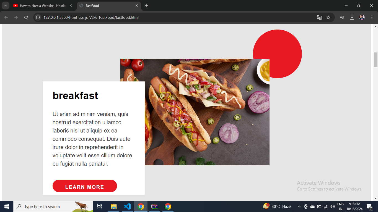Viewport: 378px width, 212px height.
Task: Check battery status icon
Action: click(319, 206)
